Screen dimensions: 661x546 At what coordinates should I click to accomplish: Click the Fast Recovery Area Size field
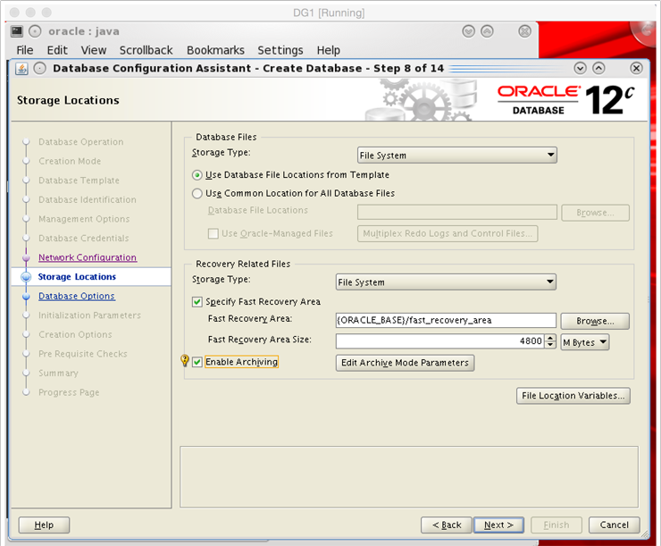(x=440, y=341)
